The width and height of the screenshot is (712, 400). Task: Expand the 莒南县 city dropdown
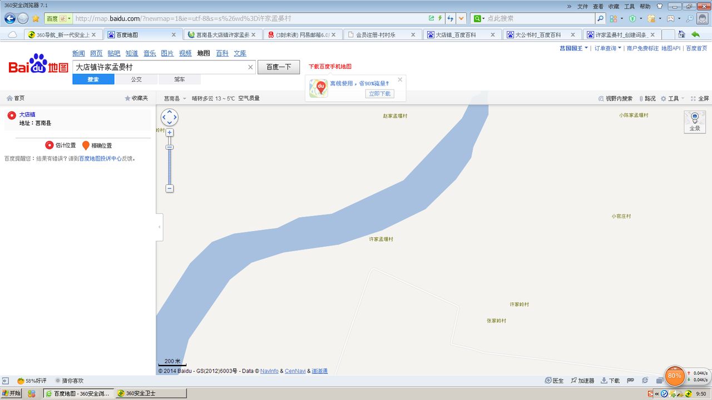coord(175,98)
